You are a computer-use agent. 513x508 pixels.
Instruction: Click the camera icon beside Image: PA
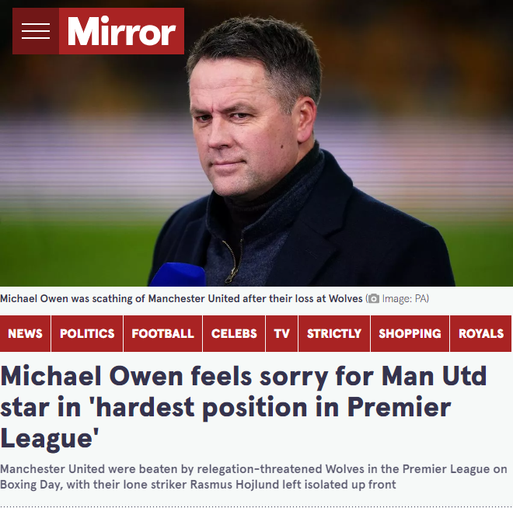click(x=374, y=299)
